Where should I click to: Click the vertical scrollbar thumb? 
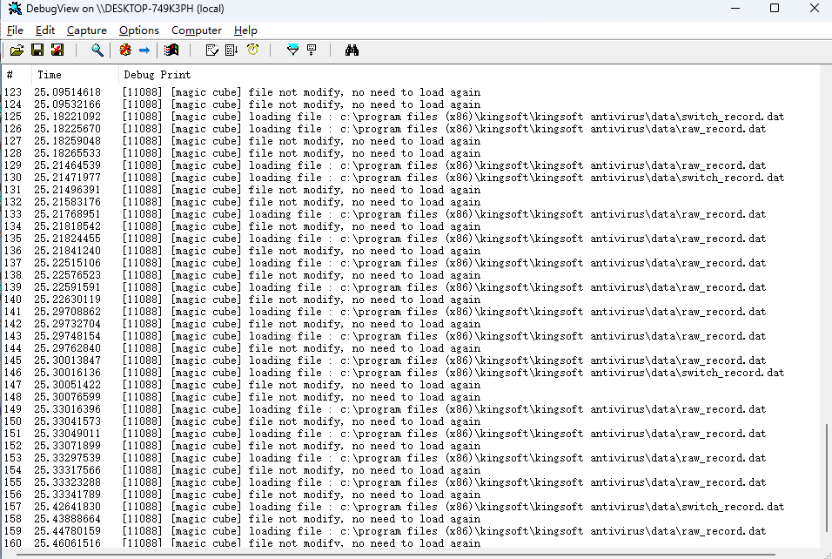[827, 478]
